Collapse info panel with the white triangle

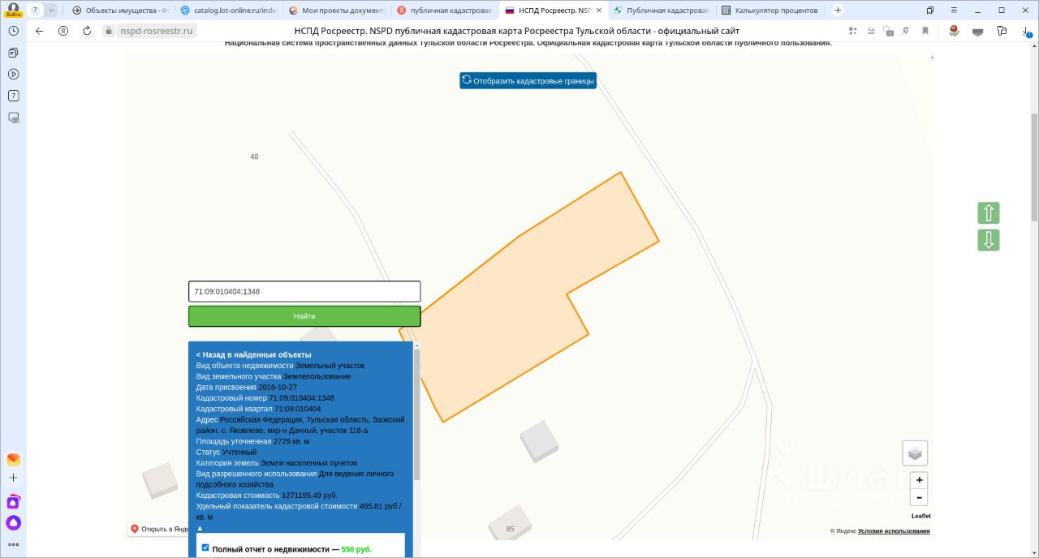[200, 528]
